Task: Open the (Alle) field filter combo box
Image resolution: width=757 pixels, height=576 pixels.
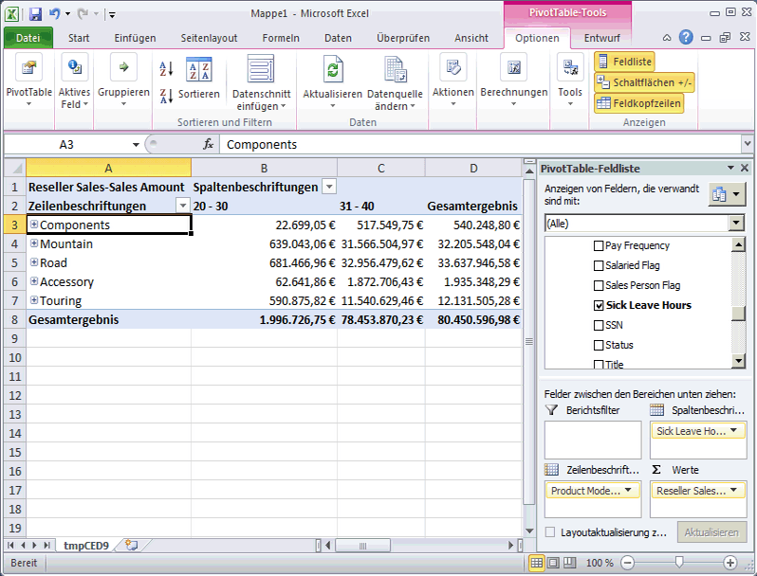Action: click(x=735, y=223)
